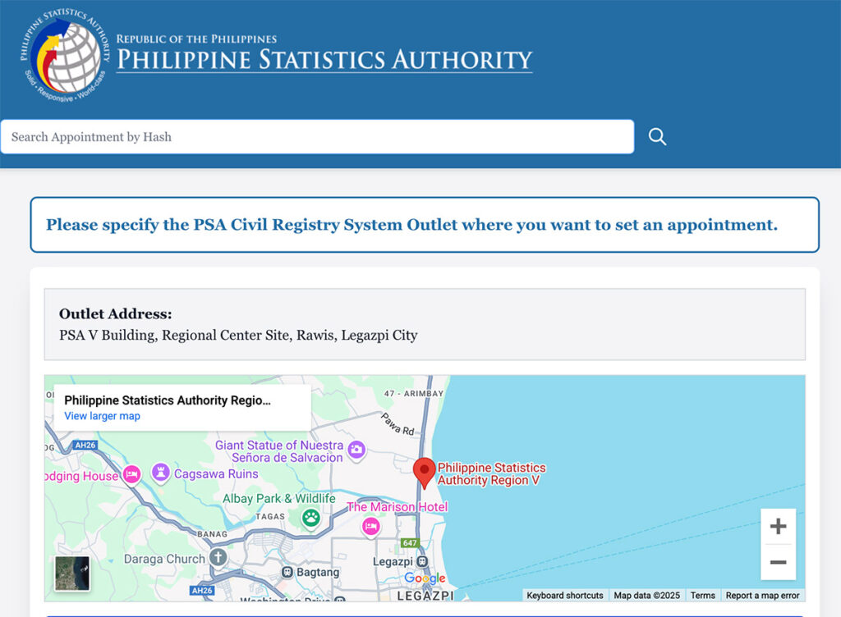Screen dimensions: 841x617
Task: Open the View larger map link
Action: coord(101,416)
